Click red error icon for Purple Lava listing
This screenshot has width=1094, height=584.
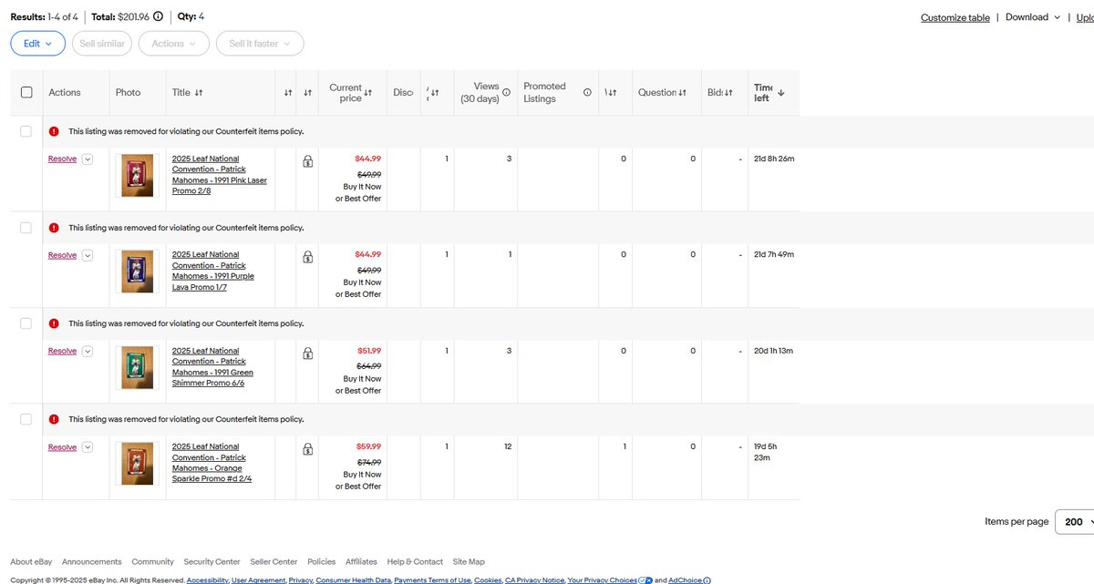tap(54, 228)
